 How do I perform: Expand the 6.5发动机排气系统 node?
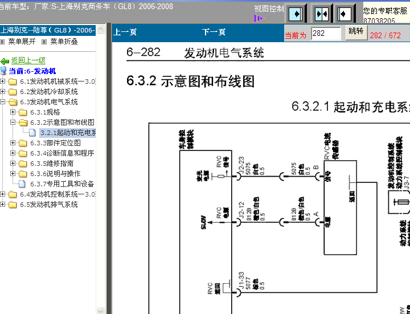click(3, 204)
